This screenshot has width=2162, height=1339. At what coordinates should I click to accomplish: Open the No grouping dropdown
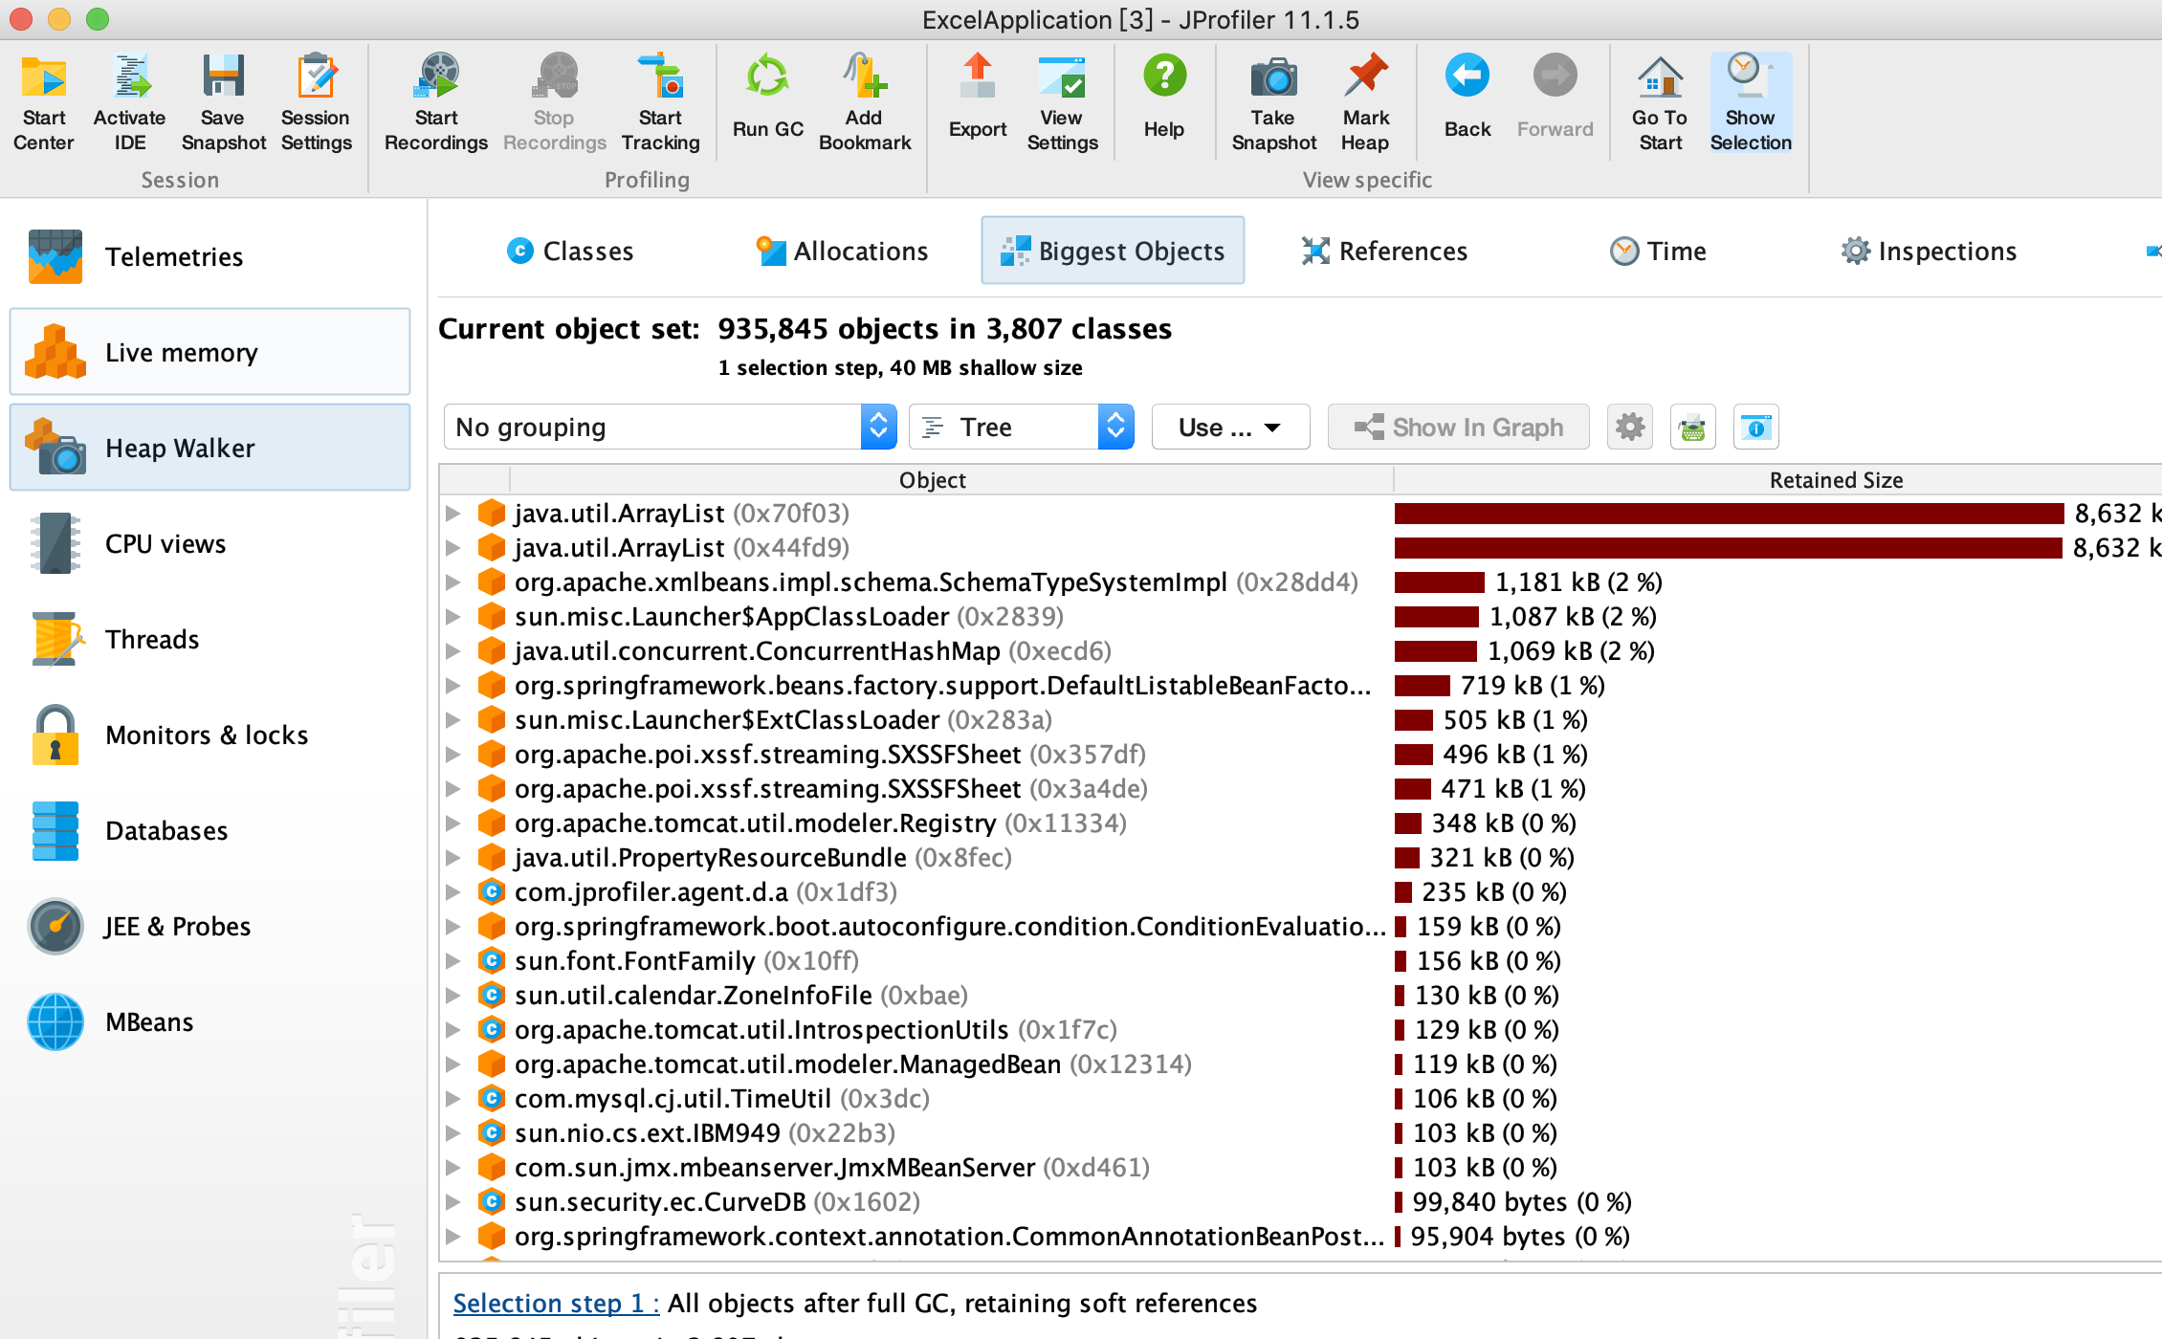(670, 427)
